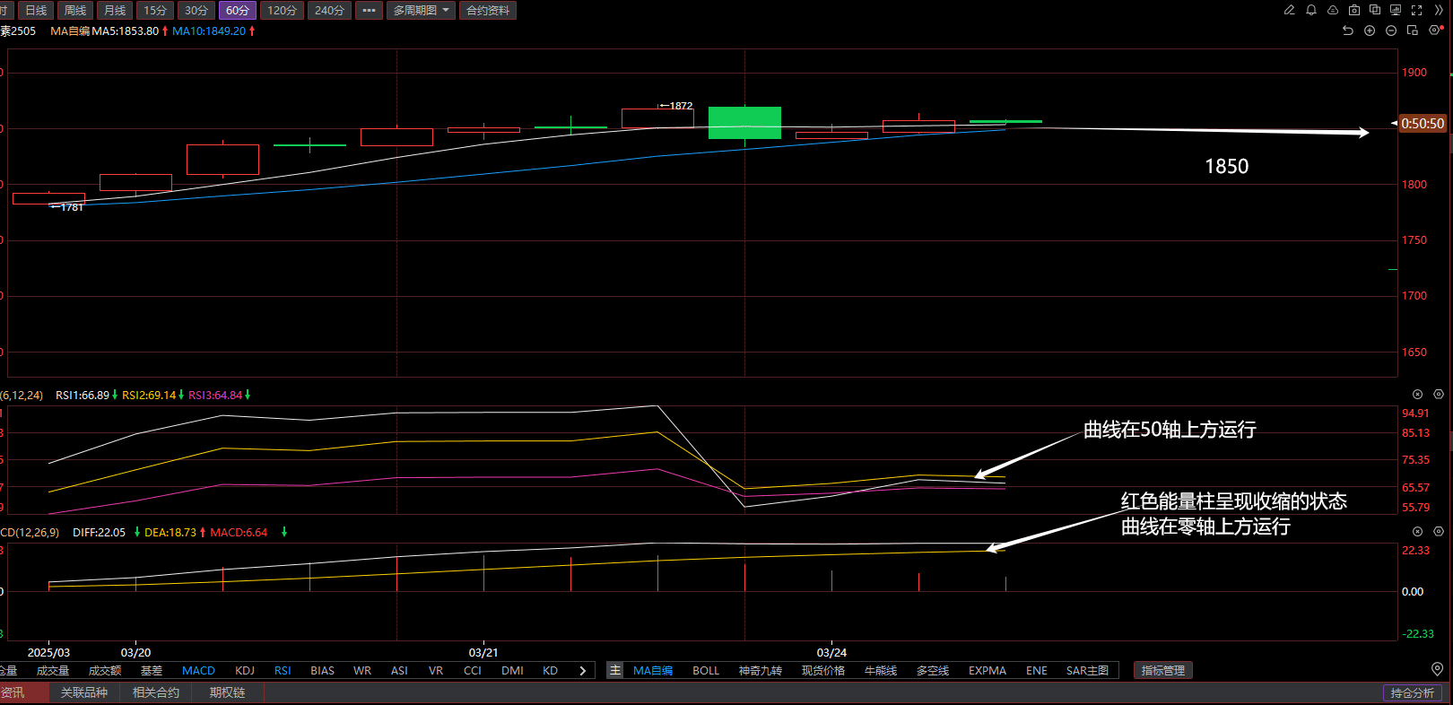Open the 持仓分析 position analysis
The width and height of the screenshot is (1453, 705).
coord(1413,692)
